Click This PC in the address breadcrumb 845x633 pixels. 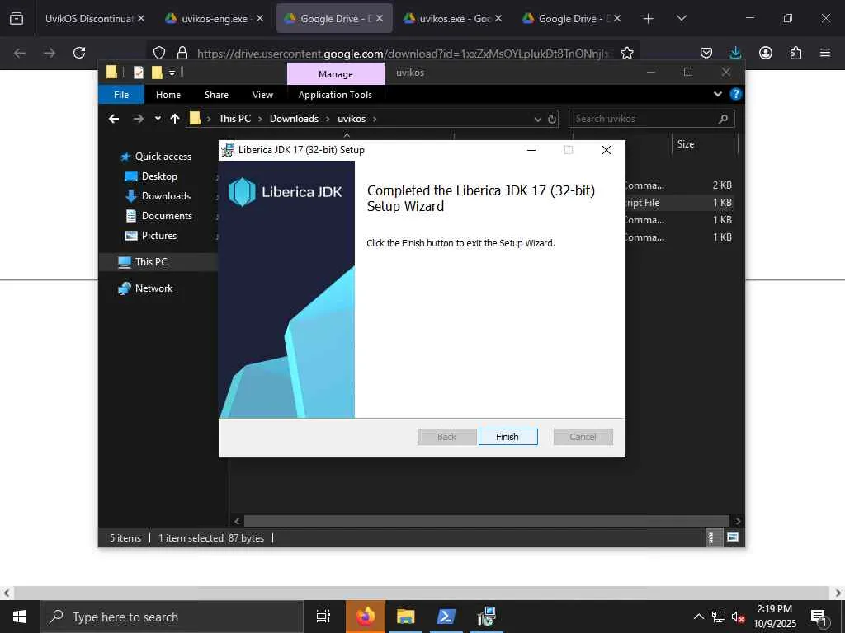(x=234, y=119)
